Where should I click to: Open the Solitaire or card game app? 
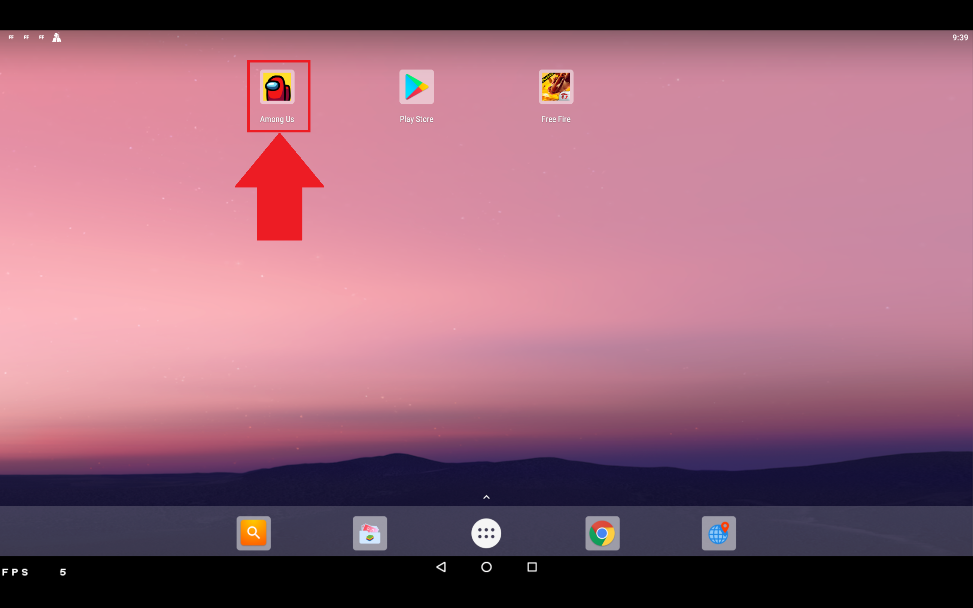[369, 532]
